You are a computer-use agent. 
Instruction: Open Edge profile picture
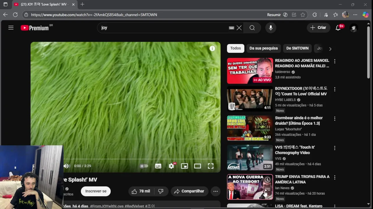pyautogui.click(x=345, y=15)
